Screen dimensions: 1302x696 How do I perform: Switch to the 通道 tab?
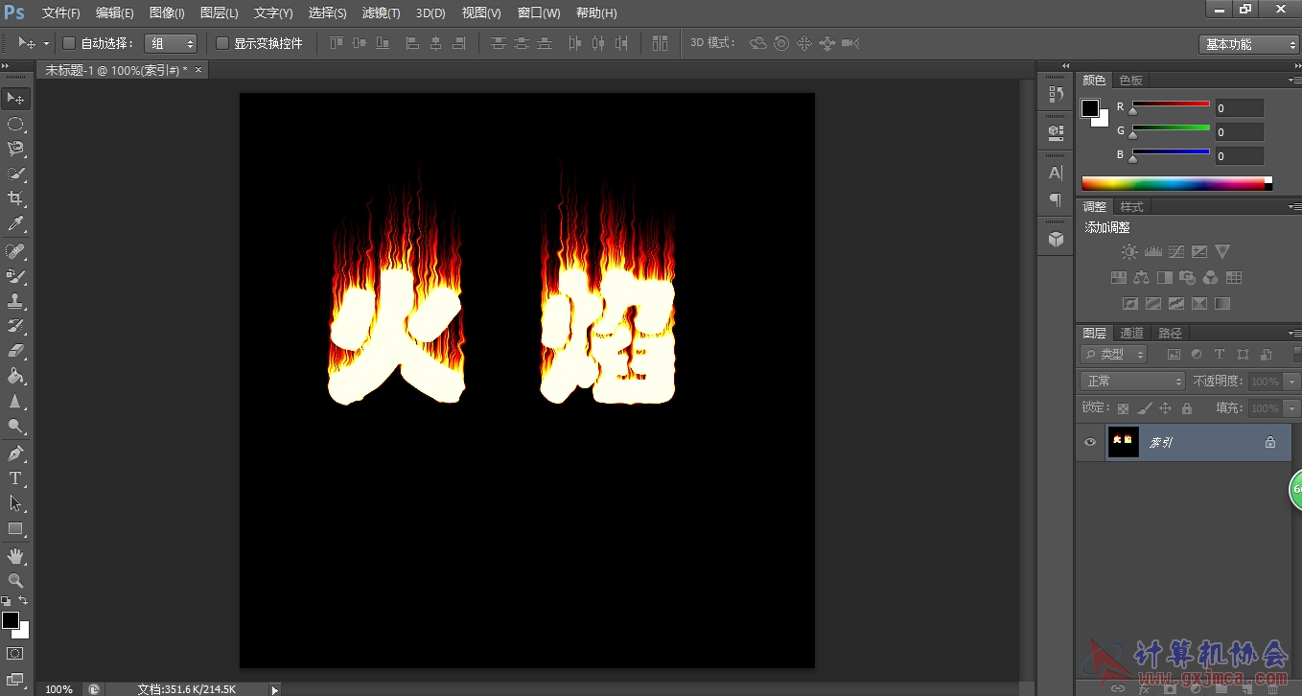[1132, 334]
